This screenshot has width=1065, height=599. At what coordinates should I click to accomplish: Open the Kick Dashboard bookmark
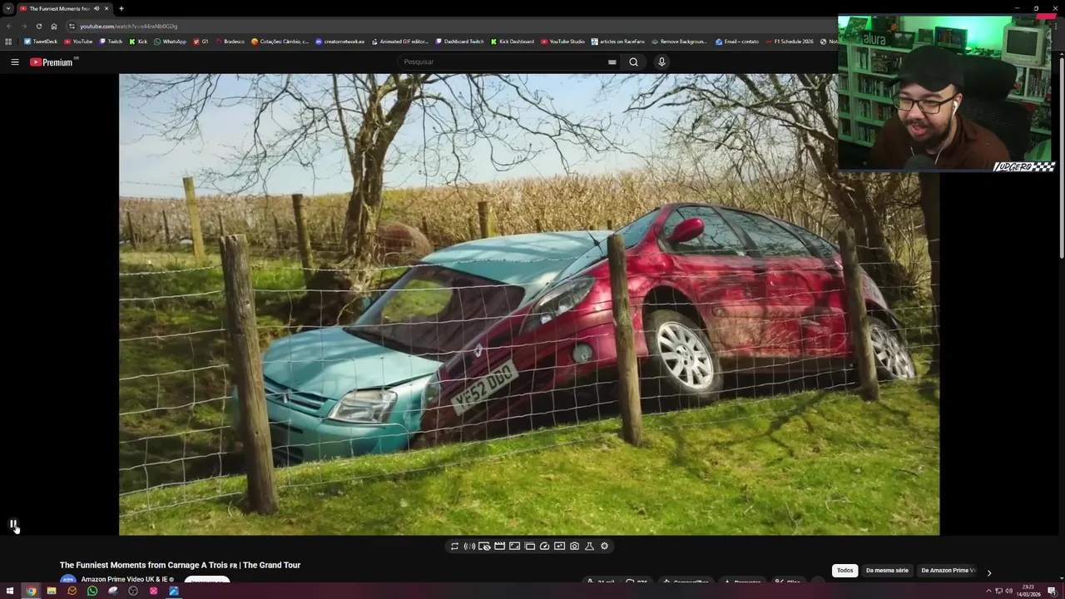coord(512,42)
